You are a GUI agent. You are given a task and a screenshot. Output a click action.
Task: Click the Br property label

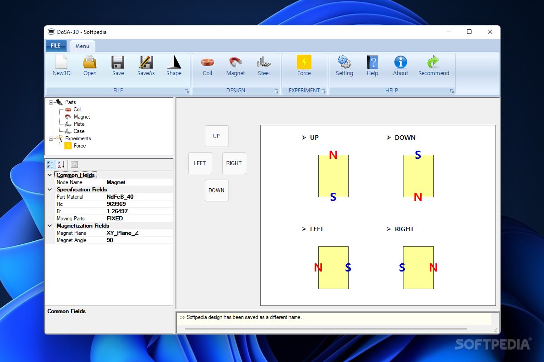(x=59, y=211)
